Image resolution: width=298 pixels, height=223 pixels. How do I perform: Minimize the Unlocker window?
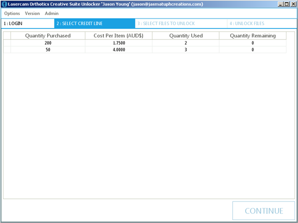[280, 4]
